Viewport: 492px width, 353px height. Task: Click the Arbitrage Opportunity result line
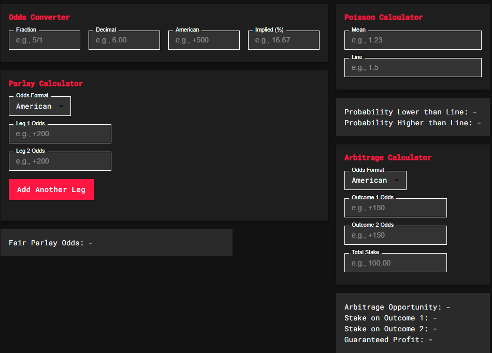[x=397, y=307]
